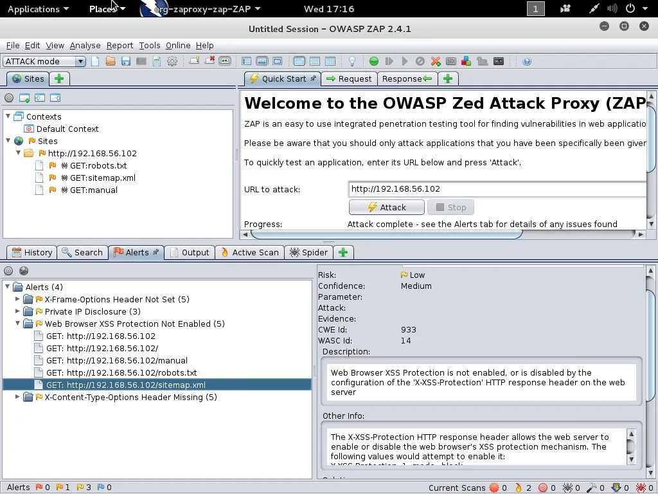Switch to the History tab
Screen dimensions: 658x494
pyautogui.click(x=32, y=252)
